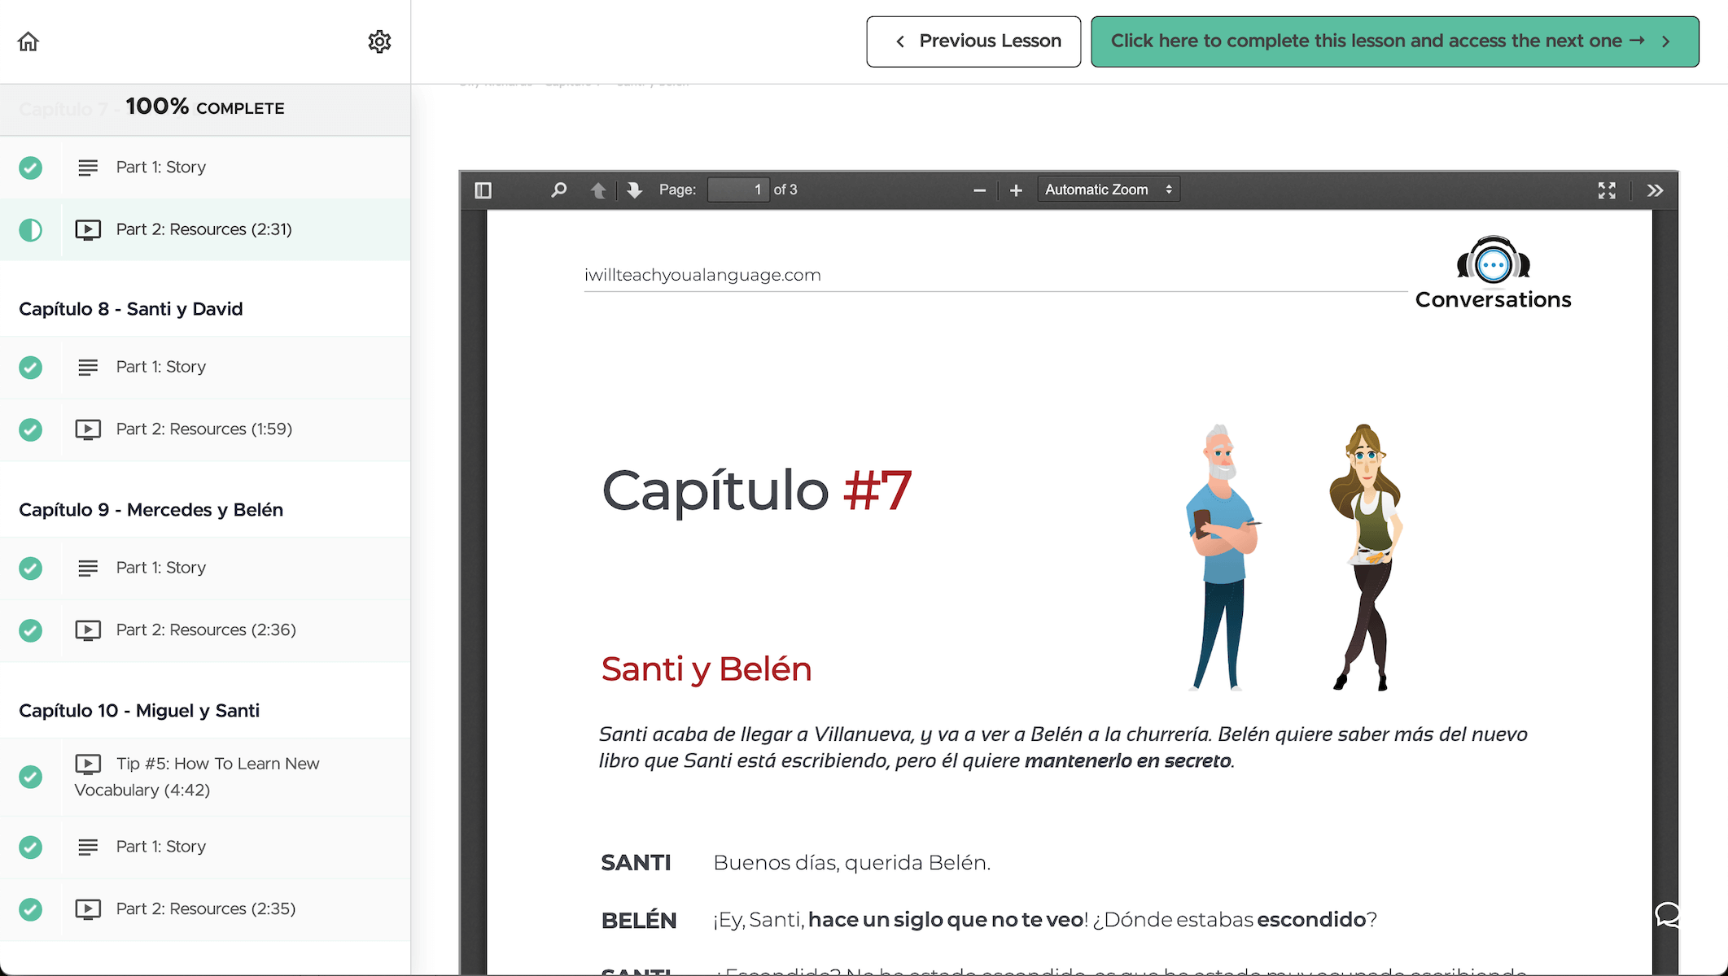
Task: Collapse the Capítulo 10 section header
Action: pyautogui.click(x=139, y=709)
